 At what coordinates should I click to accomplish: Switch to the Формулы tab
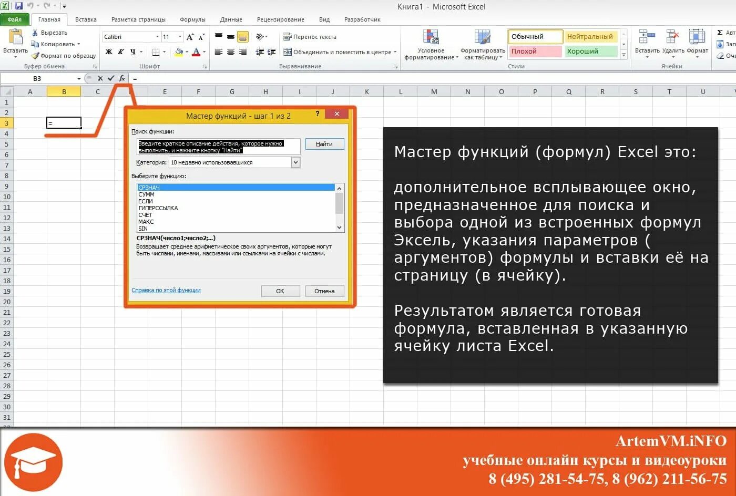(x=192, y=19)
